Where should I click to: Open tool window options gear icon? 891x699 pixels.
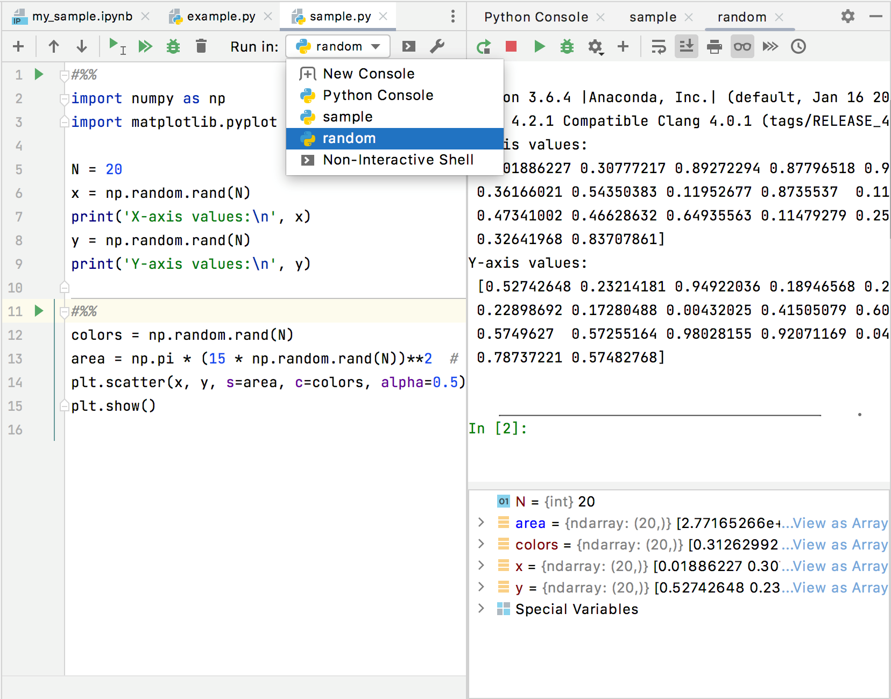[848, 16]
